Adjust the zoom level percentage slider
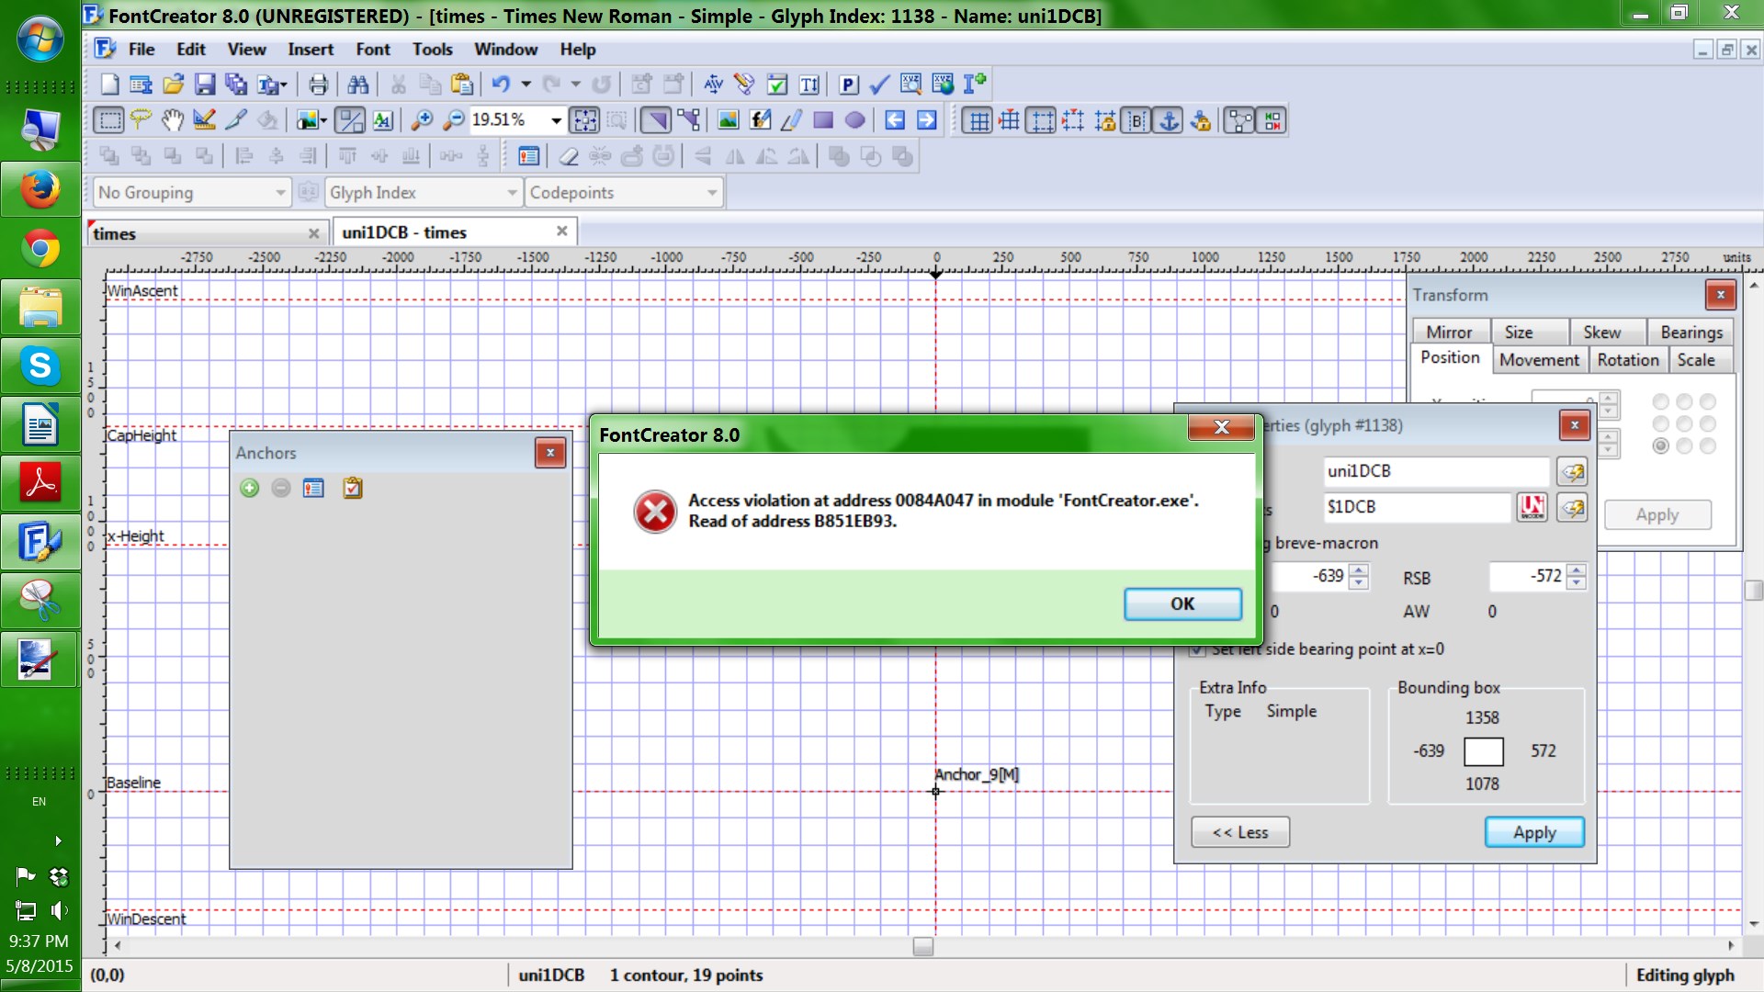This screenshot has height=992, width=1764. click(x=514, y=120)
